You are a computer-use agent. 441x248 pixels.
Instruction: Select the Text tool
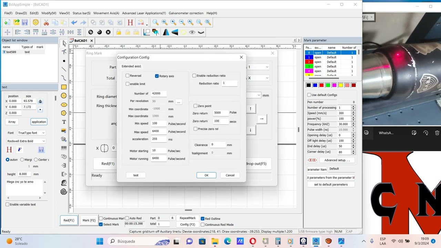(64, 122)
